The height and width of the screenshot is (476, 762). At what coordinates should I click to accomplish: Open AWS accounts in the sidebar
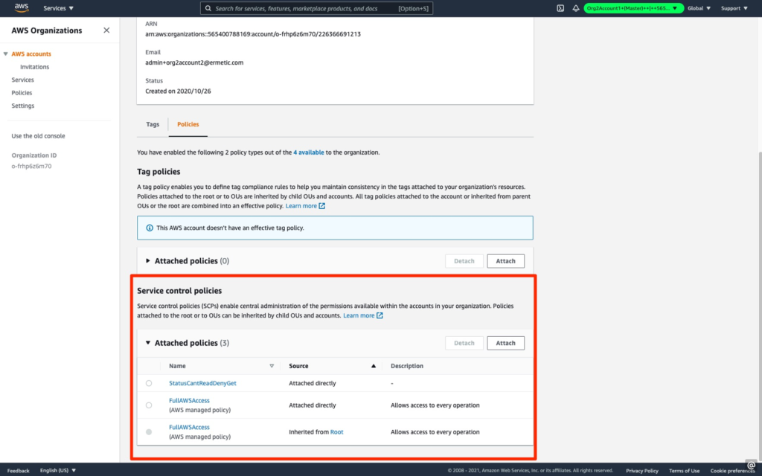tap(31, 54)
